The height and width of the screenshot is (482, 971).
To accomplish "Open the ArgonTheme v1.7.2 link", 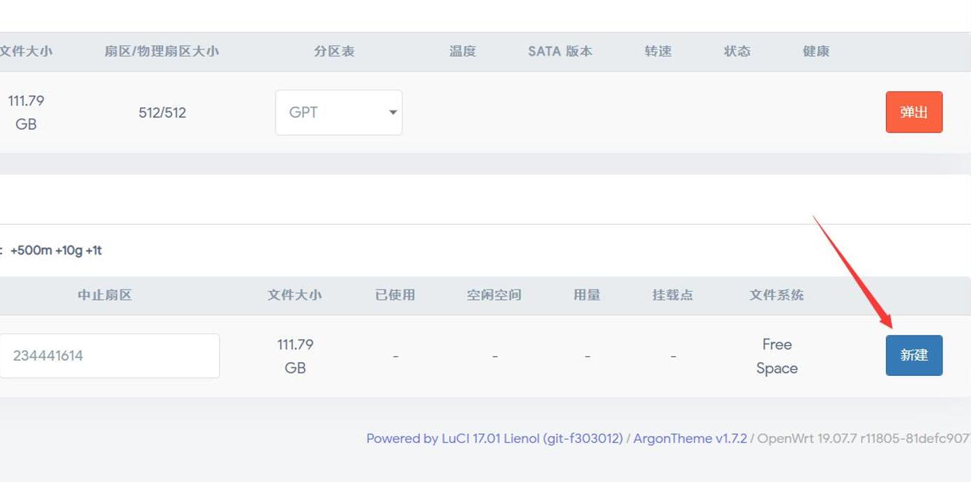I will (690, 439).
